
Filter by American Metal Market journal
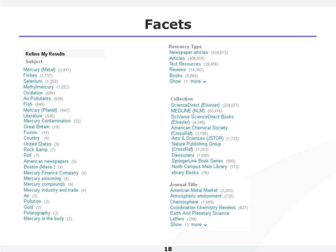(x=194, y=190)
